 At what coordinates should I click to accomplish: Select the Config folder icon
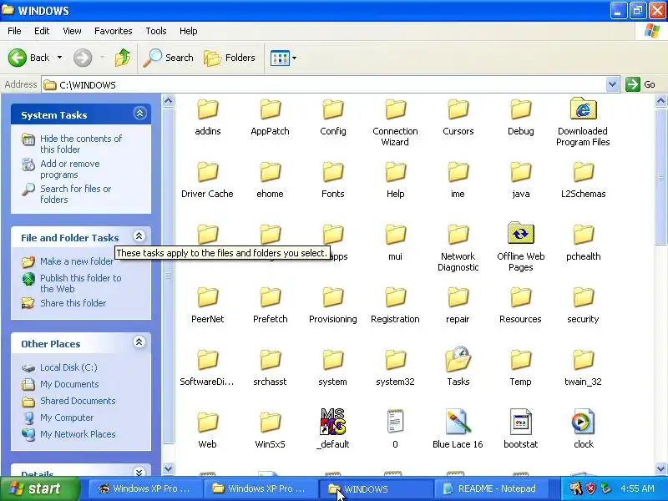click(332, 110)
